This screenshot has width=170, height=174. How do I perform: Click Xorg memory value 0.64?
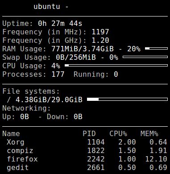click(158, 142)
